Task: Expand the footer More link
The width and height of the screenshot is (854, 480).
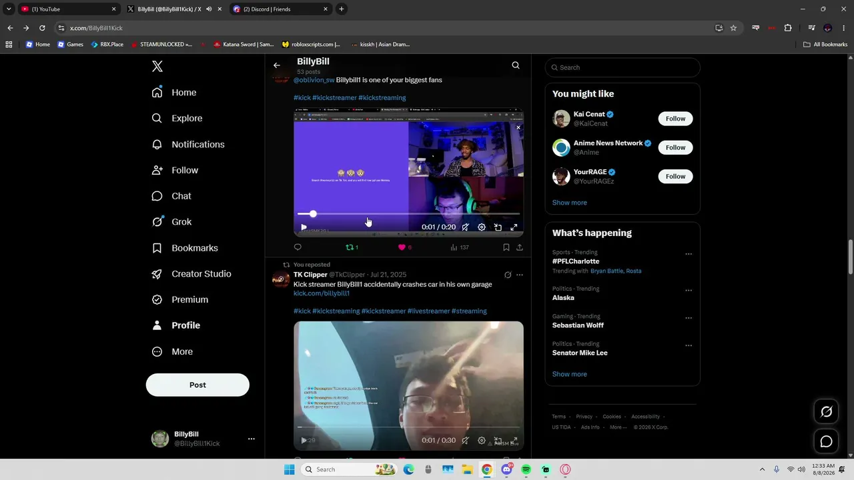Action: (618, 427)
